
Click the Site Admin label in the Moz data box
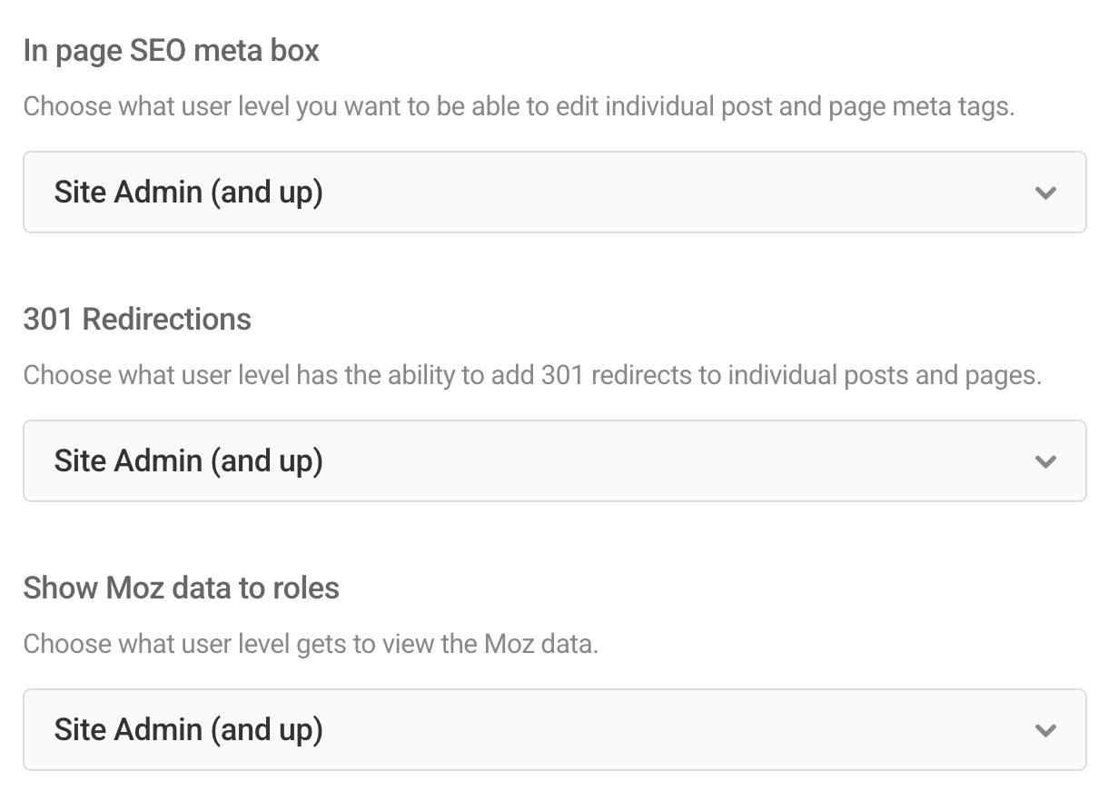click(x=188, y=730)
